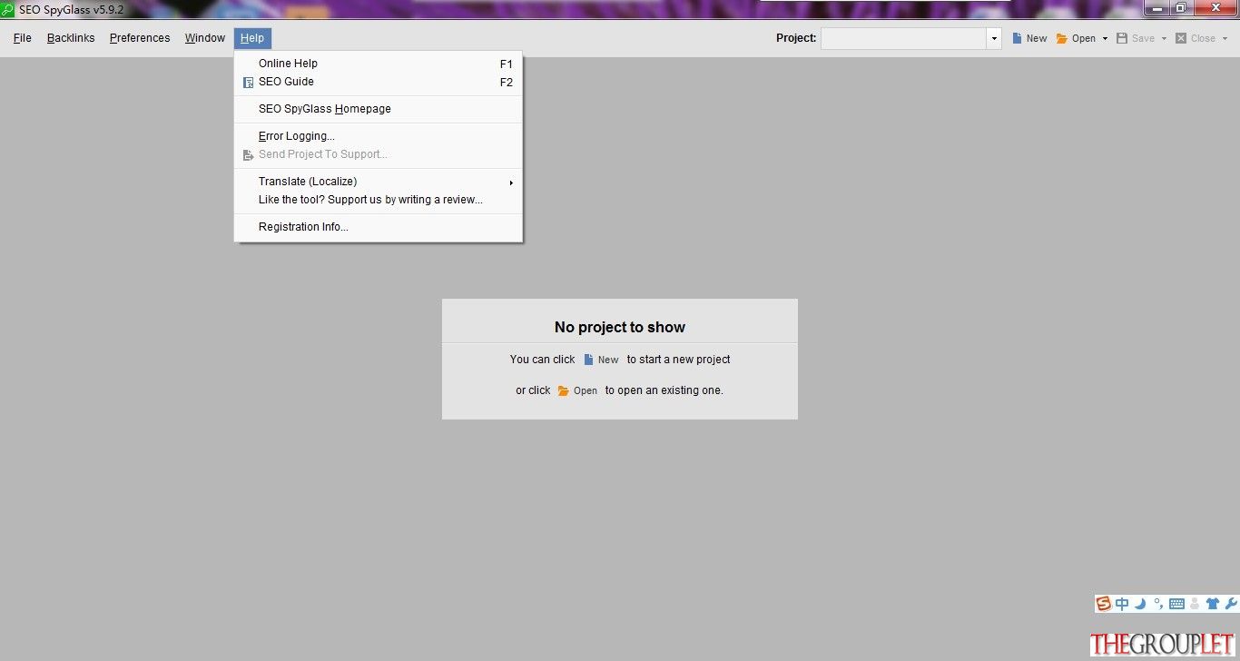1240x661 pixels.
Task: Open the SEO Guide menu entry
Action: (x=379, y=82)
